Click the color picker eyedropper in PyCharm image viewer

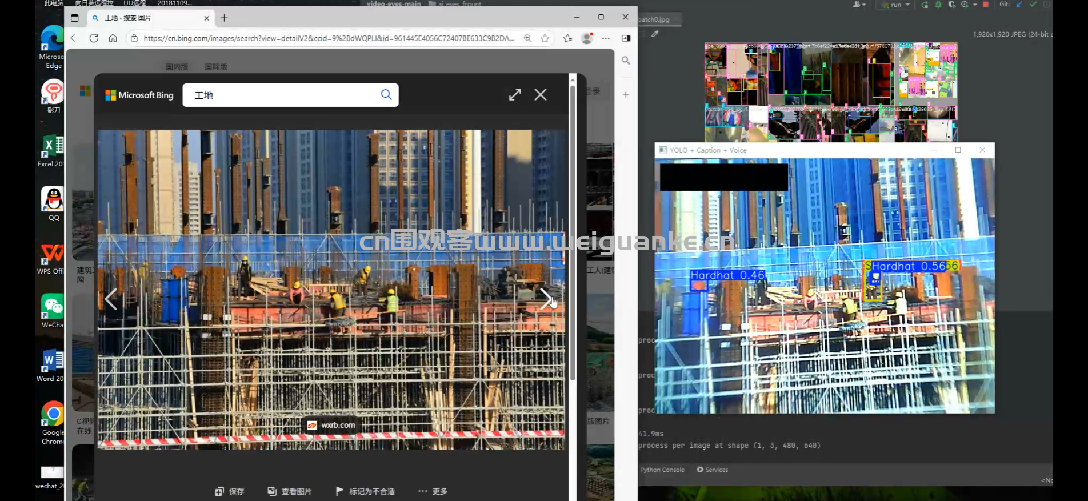655,34
